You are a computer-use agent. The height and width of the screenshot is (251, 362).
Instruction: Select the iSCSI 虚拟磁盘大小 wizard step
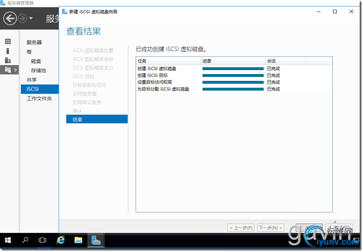(93, 67)
